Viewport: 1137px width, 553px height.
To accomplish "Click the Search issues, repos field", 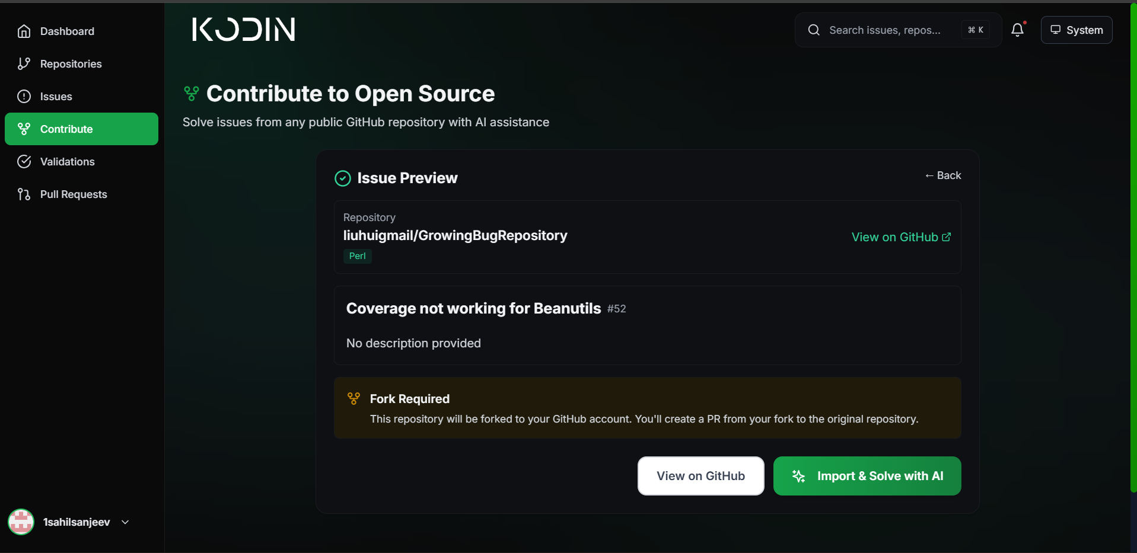I will point(898,30).
